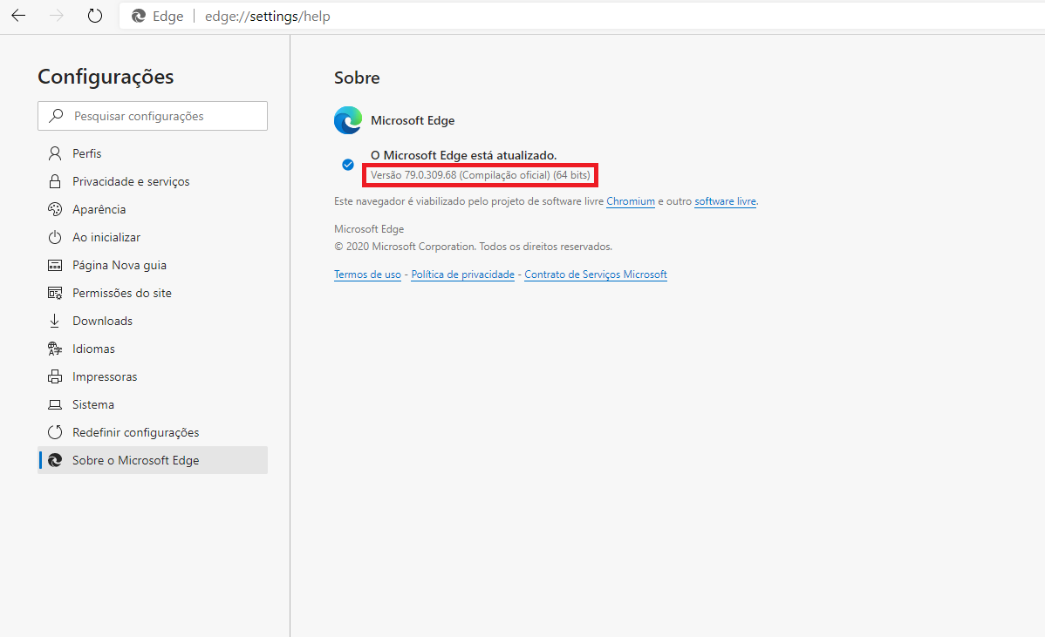This screenshot has width=1045, height=637.
Task: Click the Sobre heading
Action: pyautogui.click(x=357, y=78)
